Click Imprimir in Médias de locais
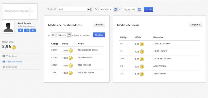 pos(196,25)
